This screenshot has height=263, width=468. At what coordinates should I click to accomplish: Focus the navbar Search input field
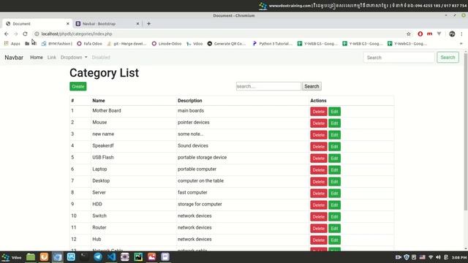click(x=399, y=58)
